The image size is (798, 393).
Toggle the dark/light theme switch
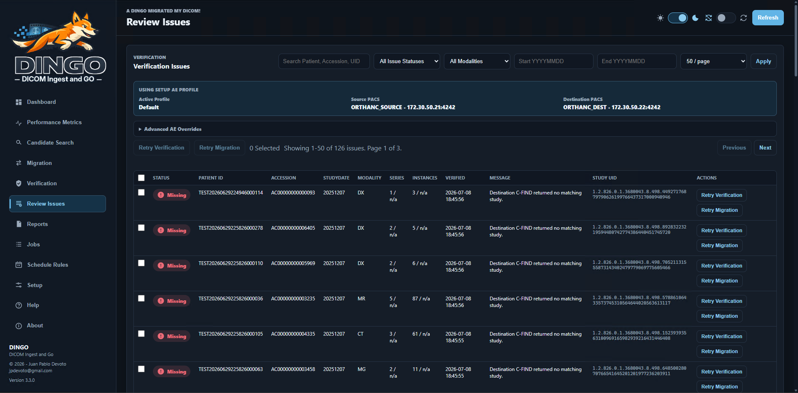678,18
